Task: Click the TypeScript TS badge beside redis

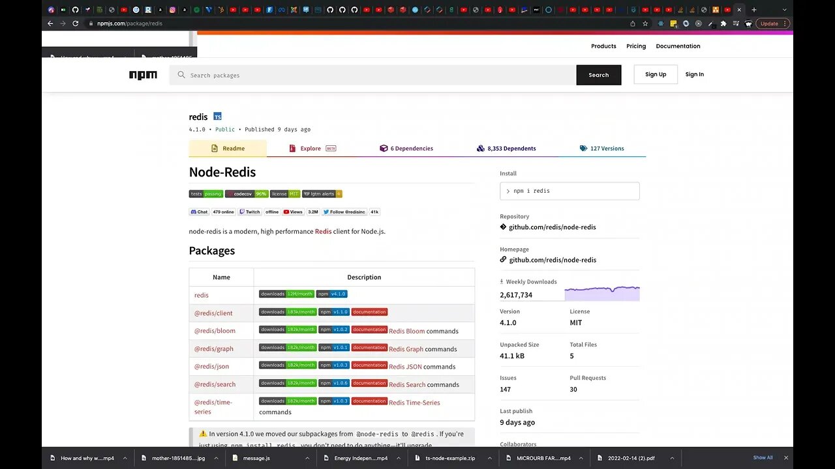Action: [217, 117]
